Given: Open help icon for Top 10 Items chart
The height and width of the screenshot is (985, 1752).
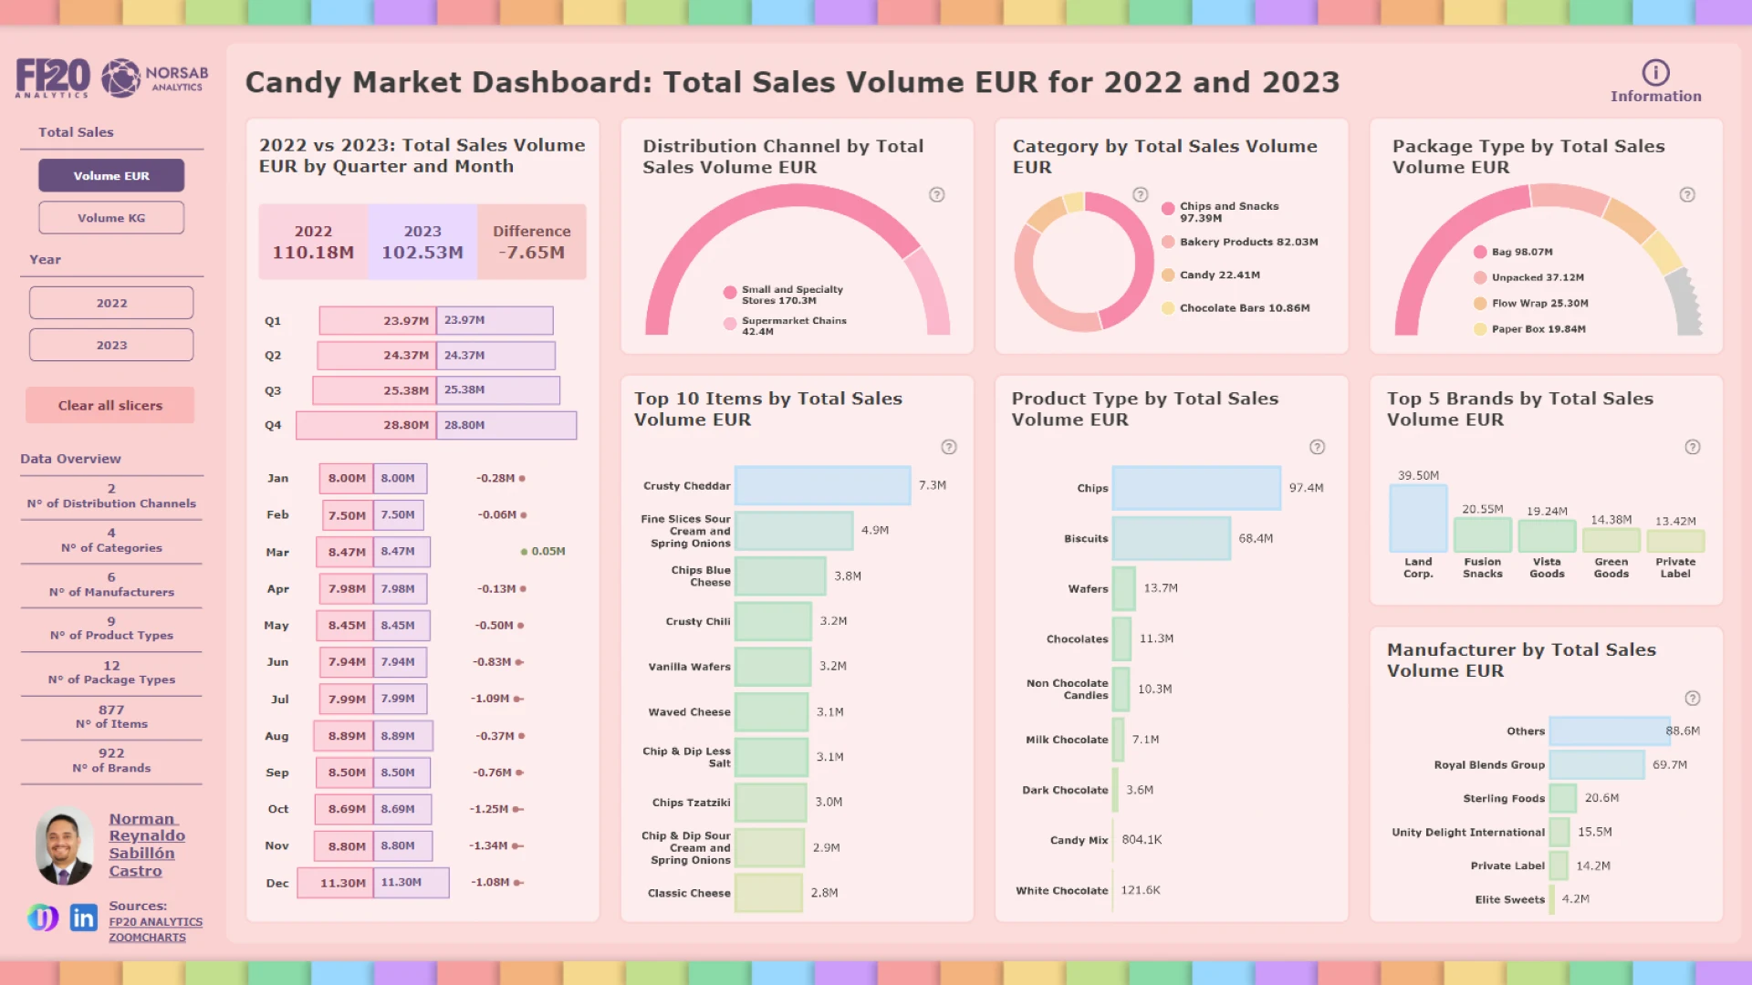Looking at the screenshot, I should click(x=949, y=447).
